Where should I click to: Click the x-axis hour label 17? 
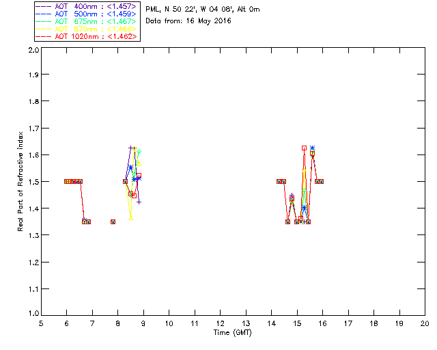(x=348, y=323)
